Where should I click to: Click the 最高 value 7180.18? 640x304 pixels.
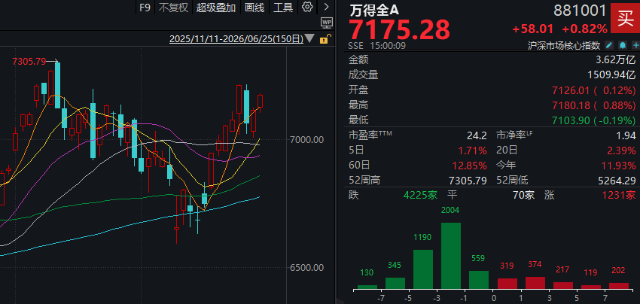click(571, 105)
